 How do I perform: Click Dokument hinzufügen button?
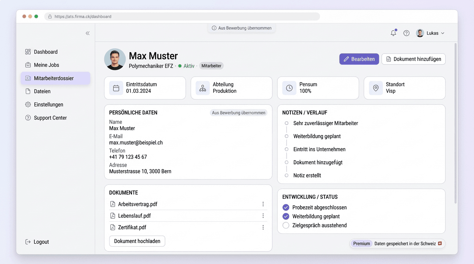click(413, 59)
